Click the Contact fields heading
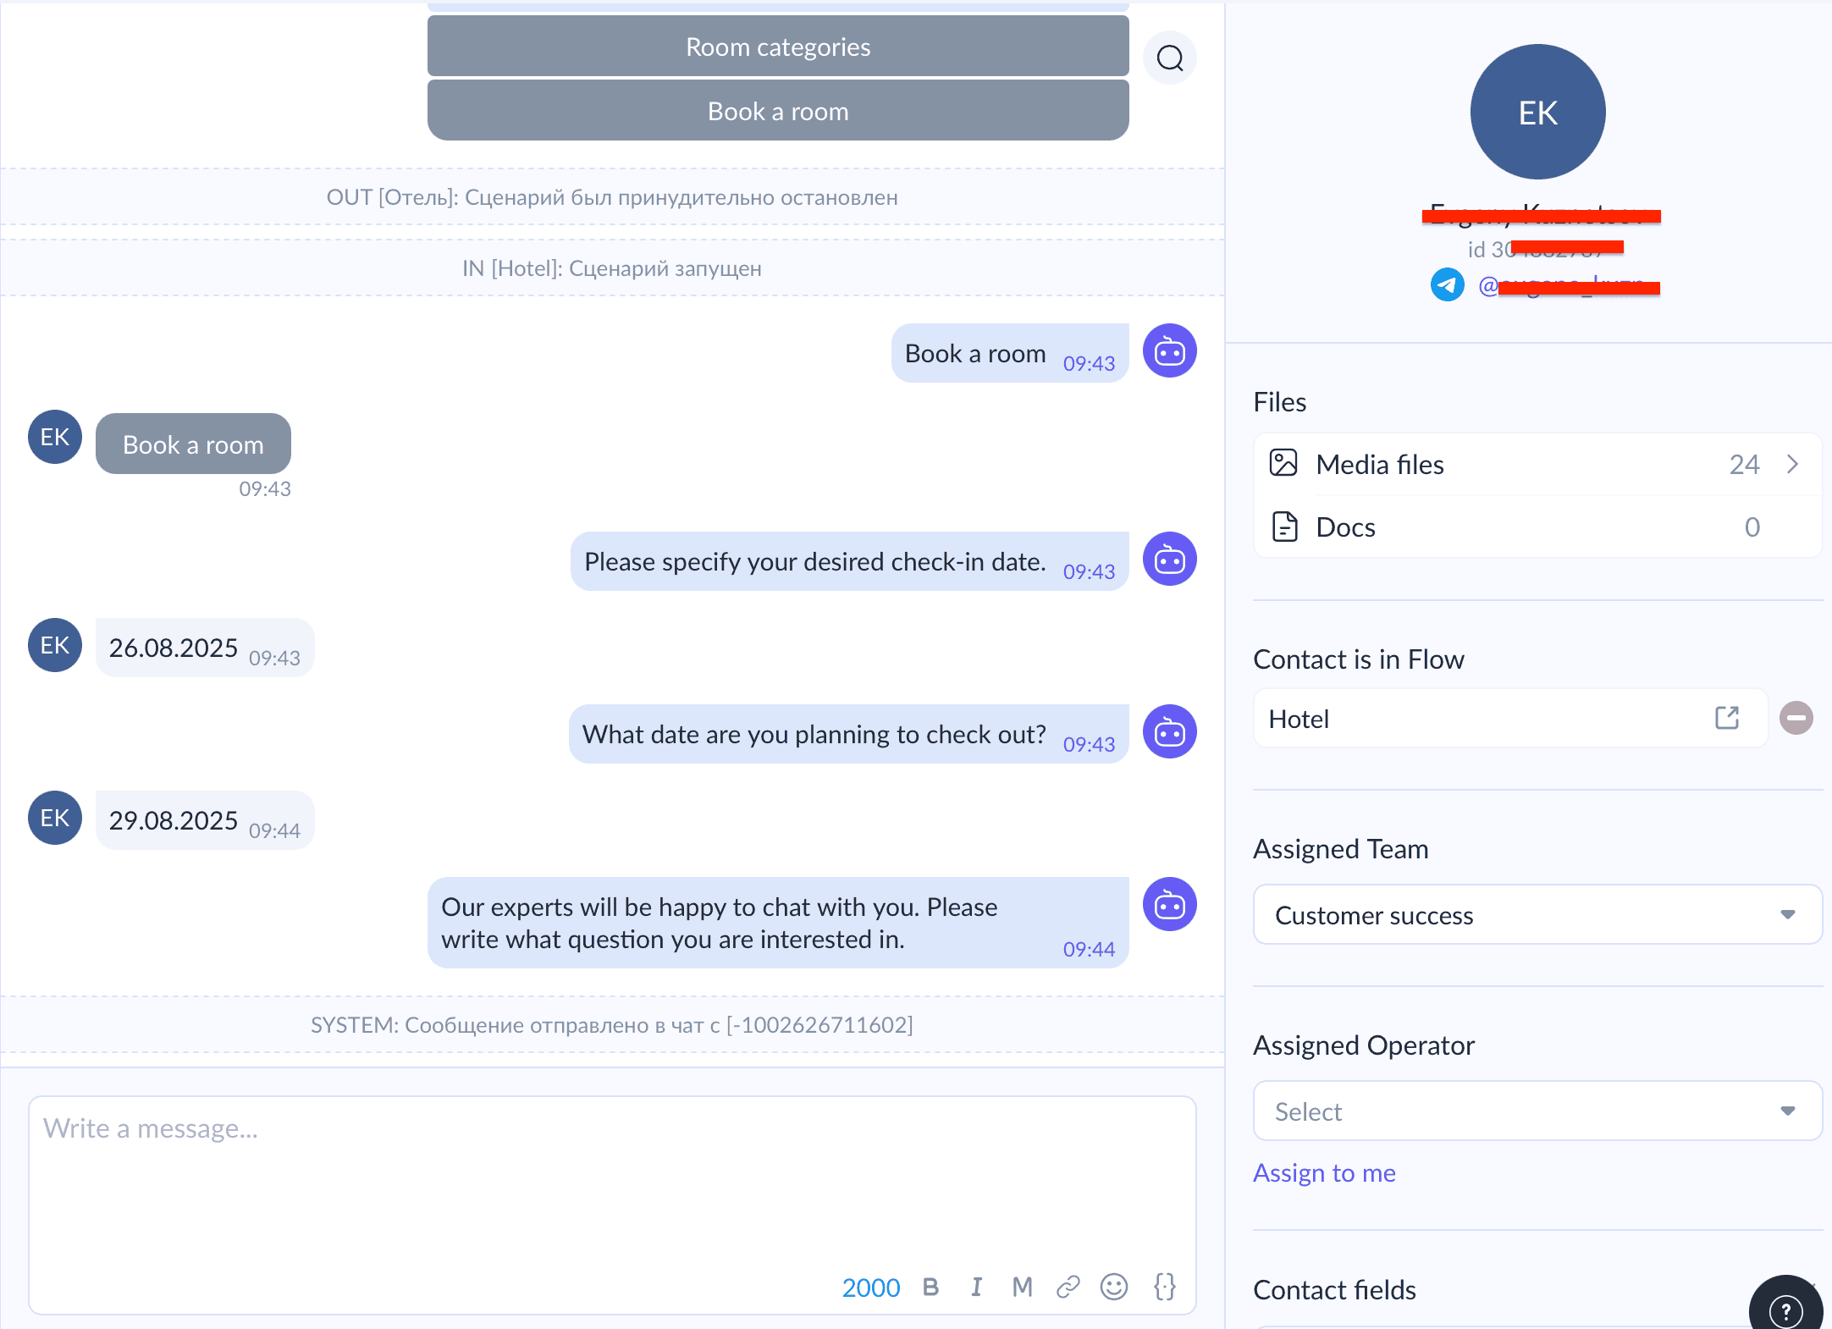1832x1329 pixels. pyautogui.click(x=1334, y=1289)
